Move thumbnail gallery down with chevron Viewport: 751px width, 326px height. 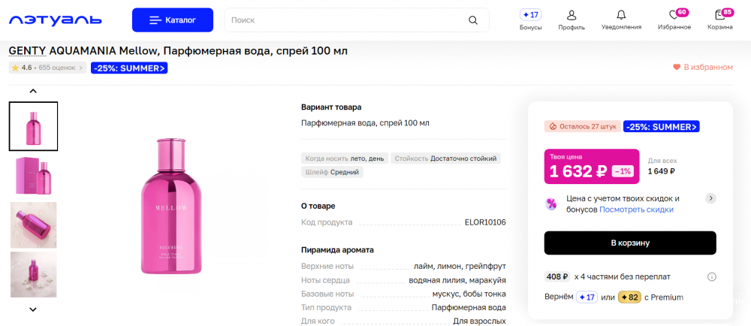pyautogui.click(x=33, y=309)
